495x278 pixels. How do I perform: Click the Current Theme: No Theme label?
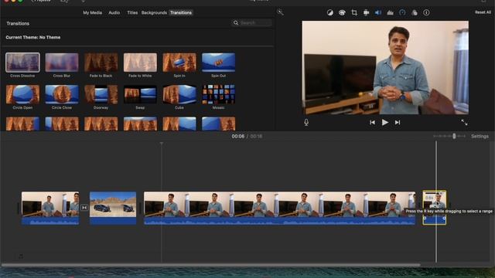(32, 37)
